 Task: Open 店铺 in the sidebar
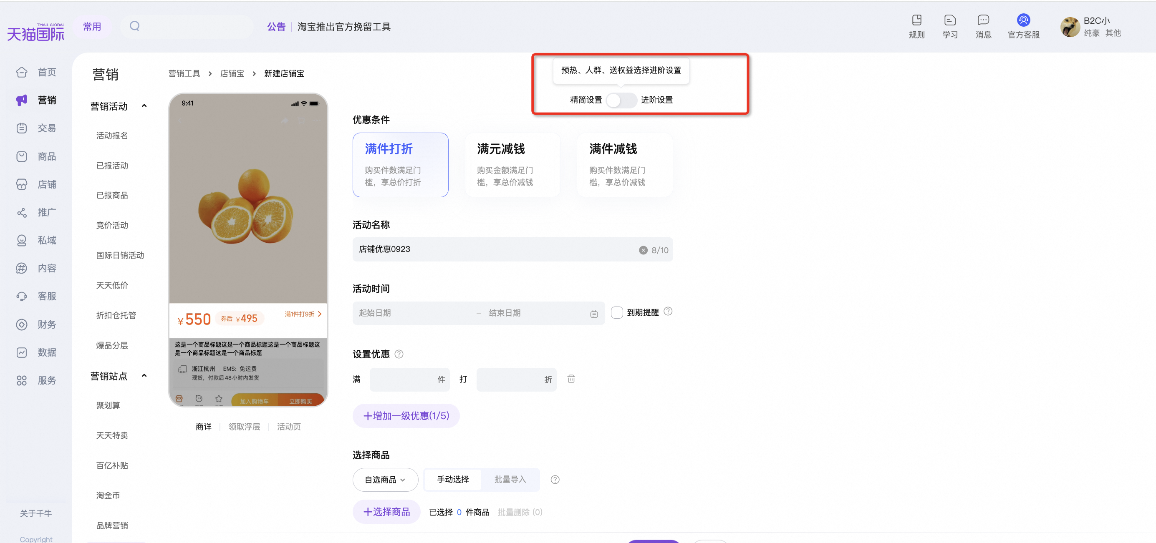(36, 184)
